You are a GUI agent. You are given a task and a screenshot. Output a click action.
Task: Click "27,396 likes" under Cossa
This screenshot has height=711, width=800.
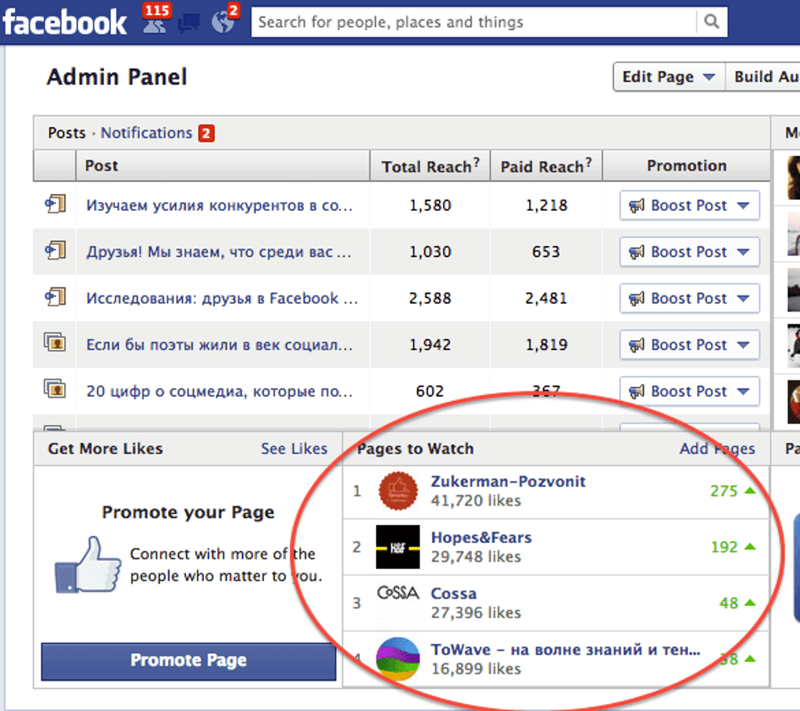(476, 613)
